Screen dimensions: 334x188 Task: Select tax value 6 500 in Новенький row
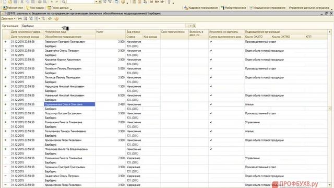coord(110,96)
